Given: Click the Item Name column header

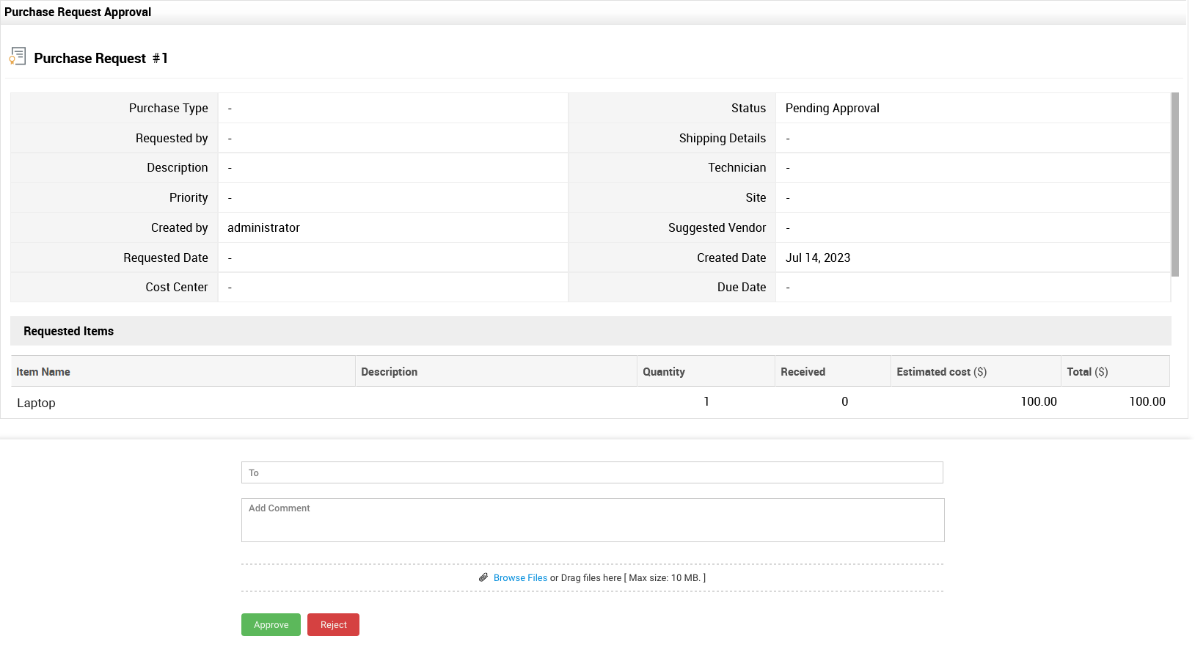Looking at the screenshot, I should pyautogui.click(x=43, y=372).
